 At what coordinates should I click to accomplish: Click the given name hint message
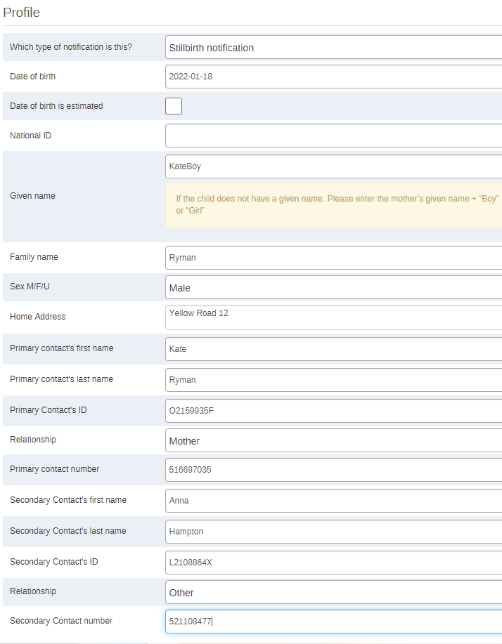pos(333,205)
